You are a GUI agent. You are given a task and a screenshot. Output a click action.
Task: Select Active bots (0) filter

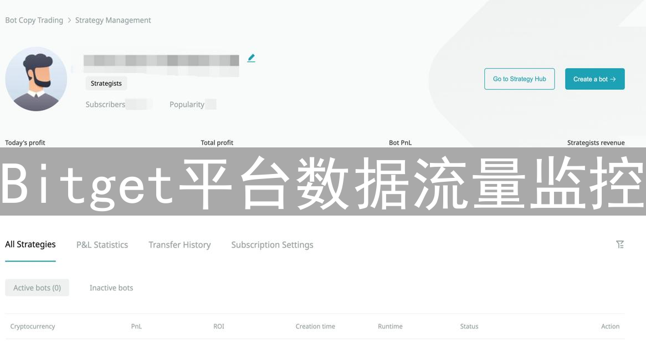click(37, 288)
